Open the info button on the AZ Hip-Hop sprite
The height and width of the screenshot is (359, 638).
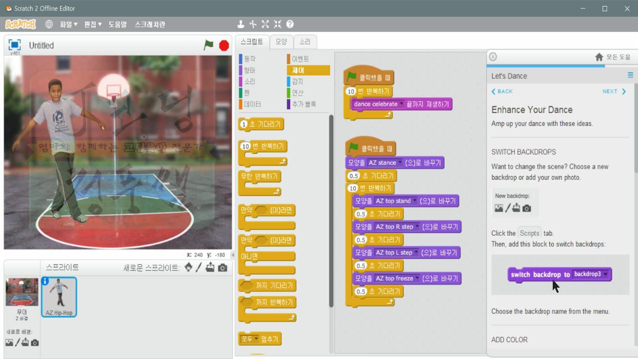pos(45,281)
